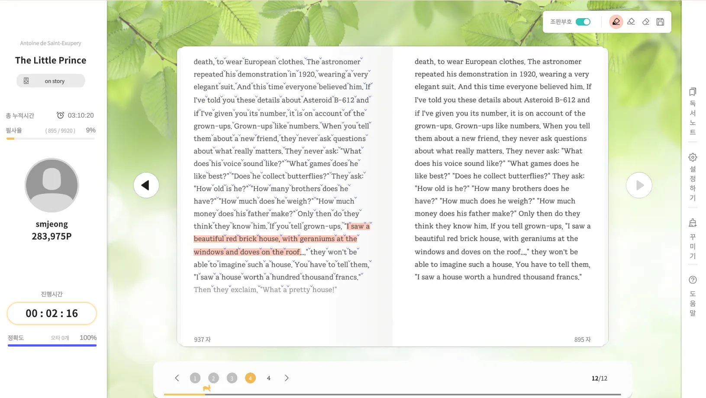Open the 설정하기 settings gear

click(693, 177)
